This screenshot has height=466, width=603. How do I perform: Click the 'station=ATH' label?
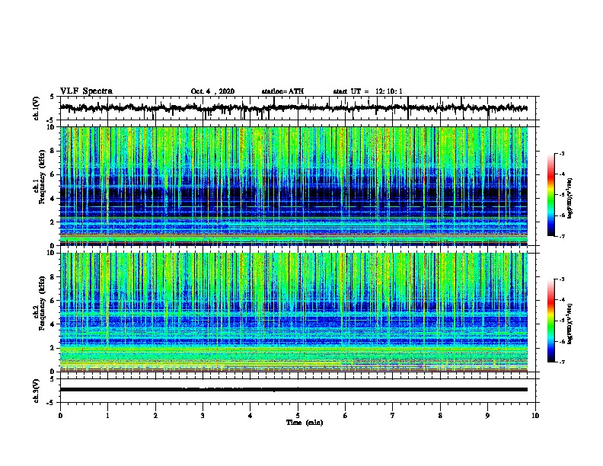pos(282,91)
